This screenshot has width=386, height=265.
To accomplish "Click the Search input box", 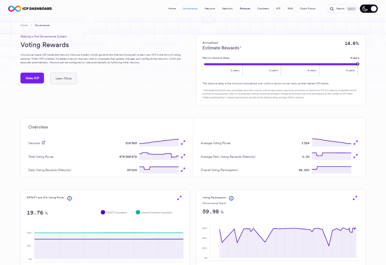I will coord(342,9).
